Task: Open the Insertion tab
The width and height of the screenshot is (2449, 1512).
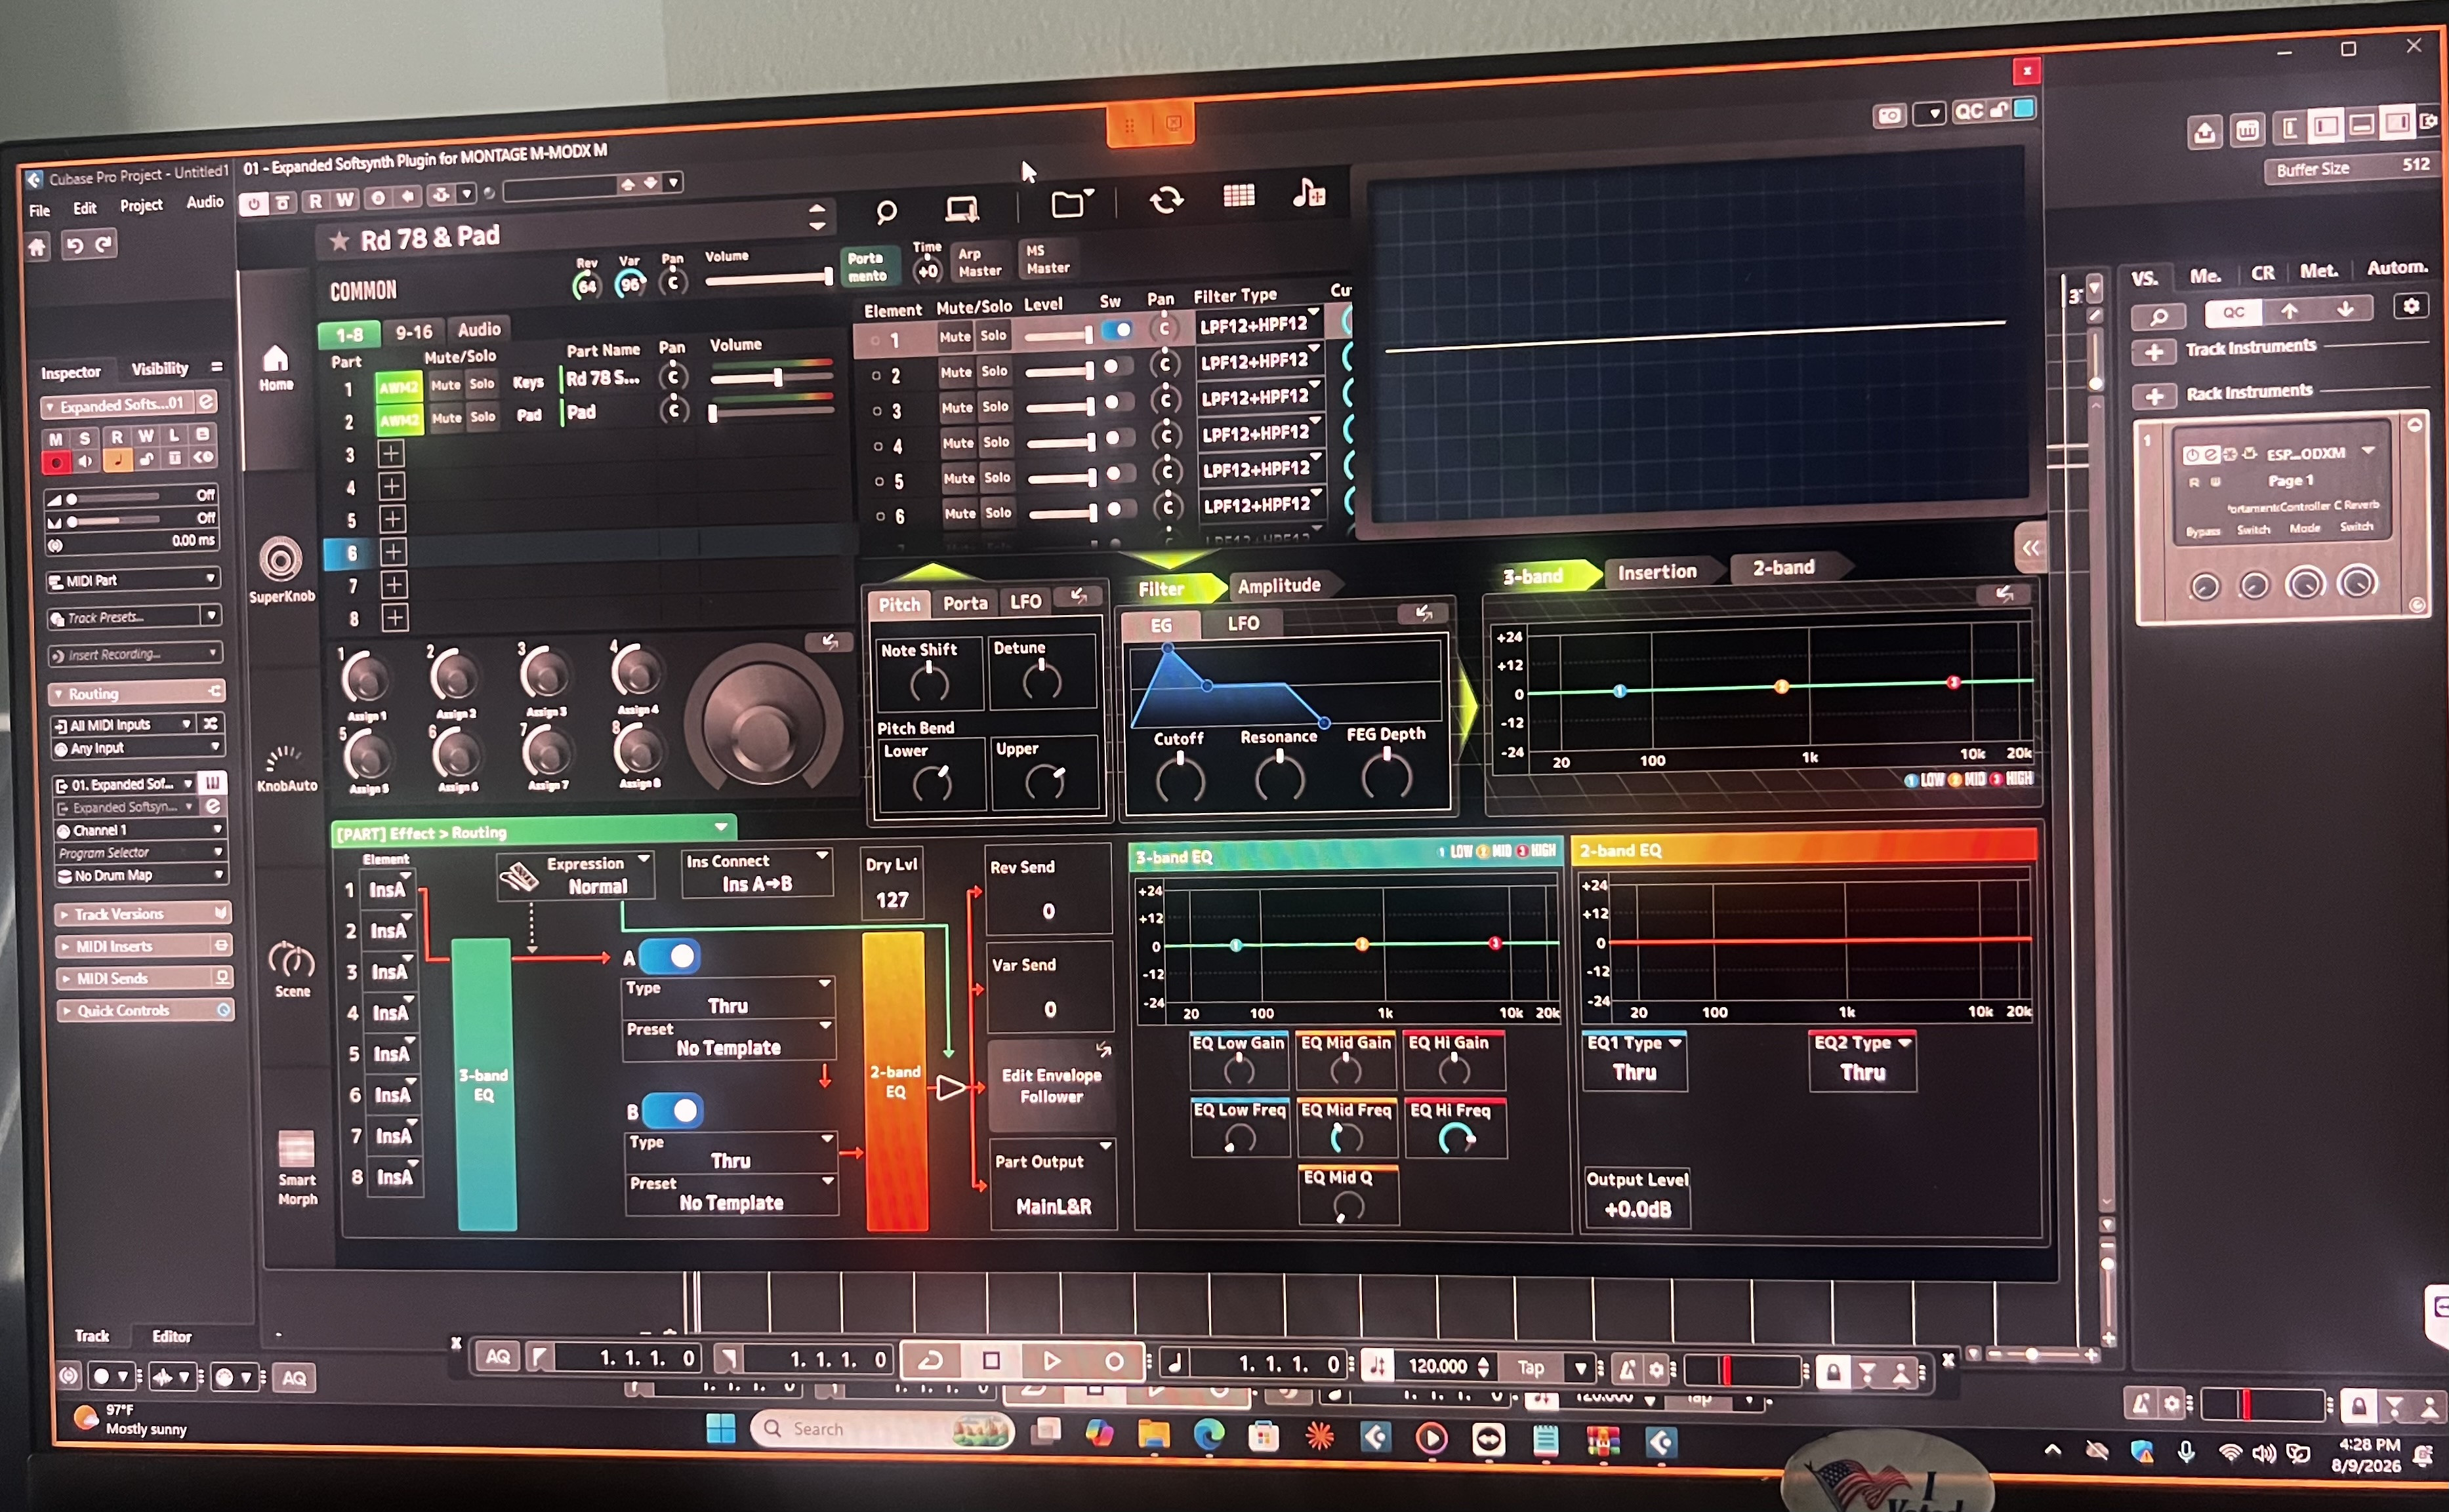Action: [1658, 572]
